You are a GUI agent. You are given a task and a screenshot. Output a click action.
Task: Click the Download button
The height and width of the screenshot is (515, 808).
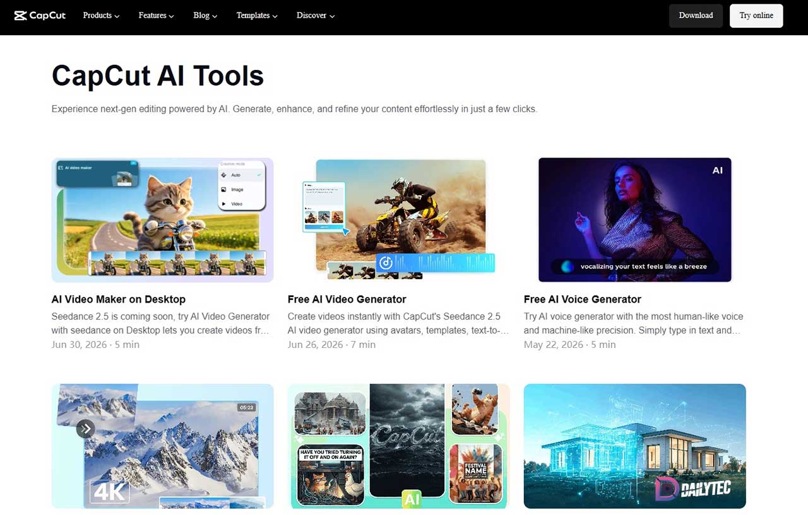point(696,16)
